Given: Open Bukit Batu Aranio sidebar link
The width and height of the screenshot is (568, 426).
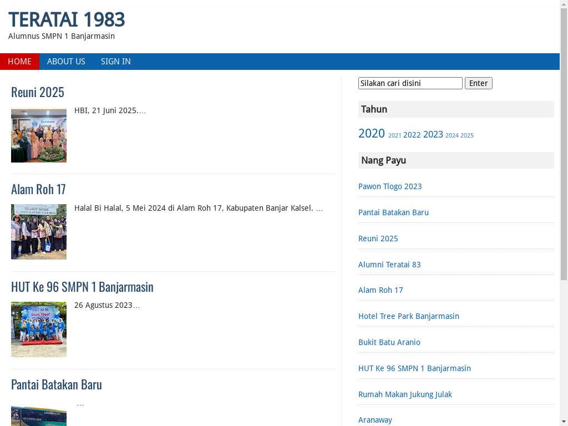Looking at the screenshot, I should coord(389,342).
